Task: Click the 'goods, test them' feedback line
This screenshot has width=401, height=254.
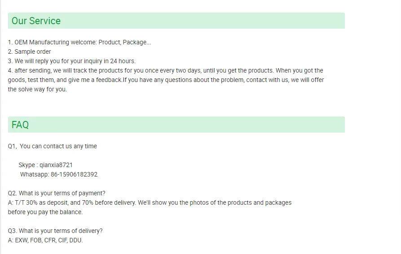Action: (166, 80)
